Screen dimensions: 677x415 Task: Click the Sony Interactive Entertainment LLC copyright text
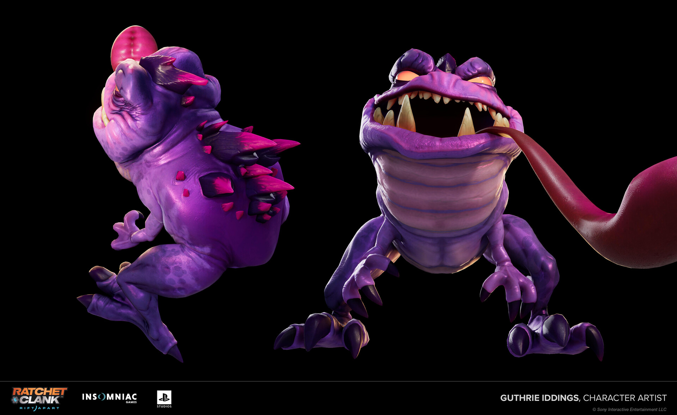[629, 409]
